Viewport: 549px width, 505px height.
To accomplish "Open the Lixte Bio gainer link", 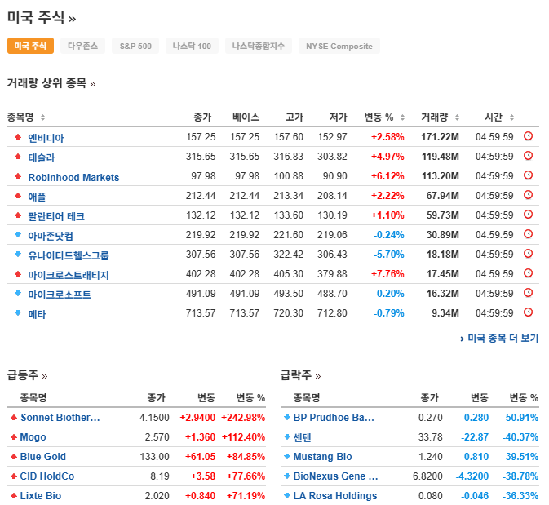I will [41, 496].
